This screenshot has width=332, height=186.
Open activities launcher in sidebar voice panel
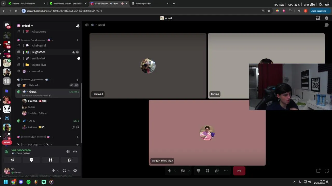pyautogui.click(x=51, y=160)
